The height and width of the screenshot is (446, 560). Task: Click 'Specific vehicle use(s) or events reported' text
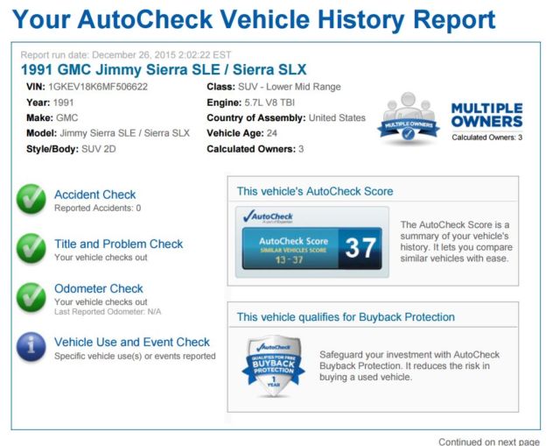135,357
